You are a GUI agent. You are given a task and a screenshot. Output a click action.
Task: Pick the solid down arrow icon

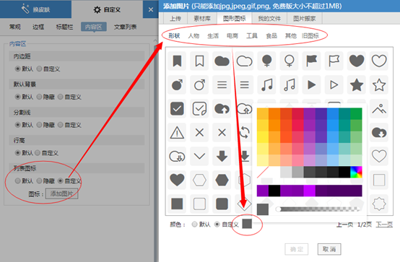click(222, 156)
